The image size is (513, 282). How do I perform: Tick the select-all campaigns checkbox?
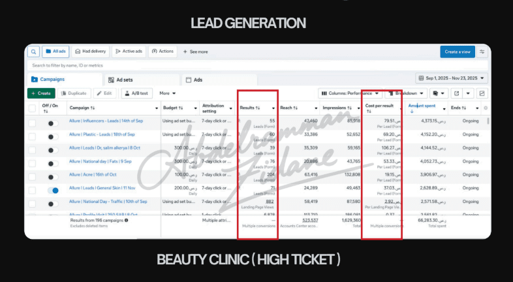[32, 108]
